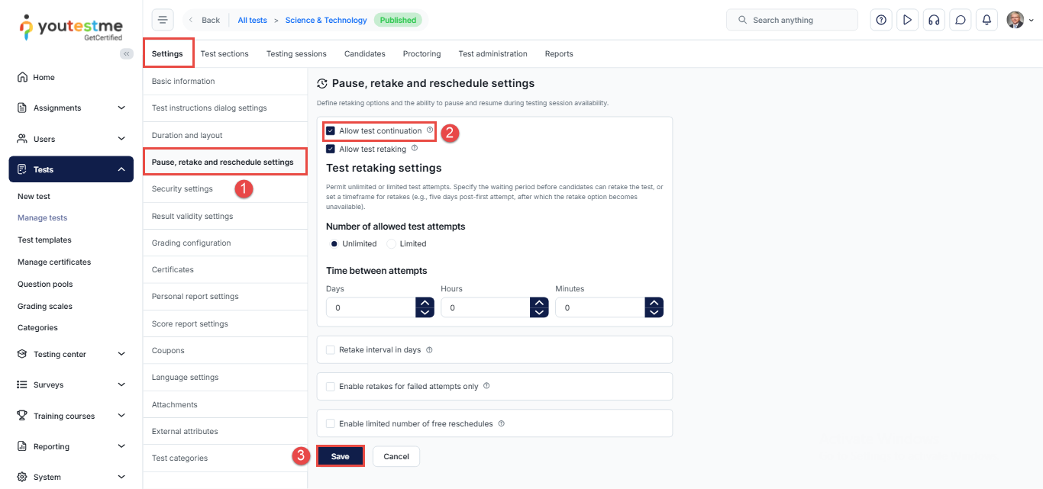Open the chat messages icon
This screenshot has height=489, width=1043.
[x=961, y=20]
